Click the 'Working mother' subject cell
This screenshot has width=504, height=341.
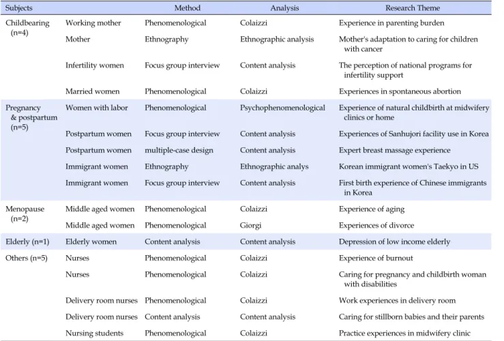pyautogui.click(x=93, y=23)
